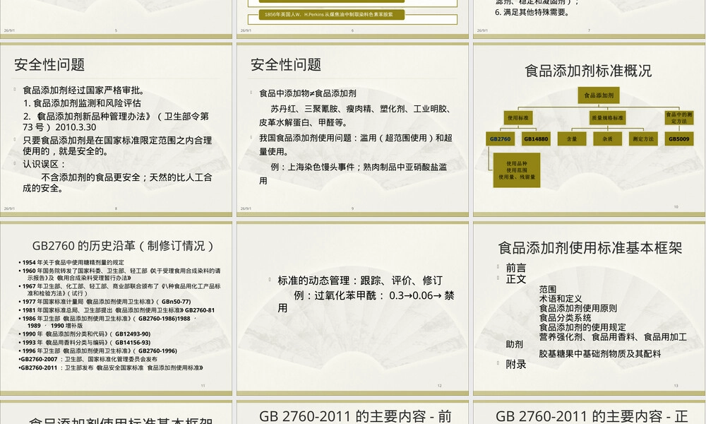Viewport: 706px width, 424px height.
Task: Click the 1990 年 GB12493-90 line
Action: click(85, 334)
